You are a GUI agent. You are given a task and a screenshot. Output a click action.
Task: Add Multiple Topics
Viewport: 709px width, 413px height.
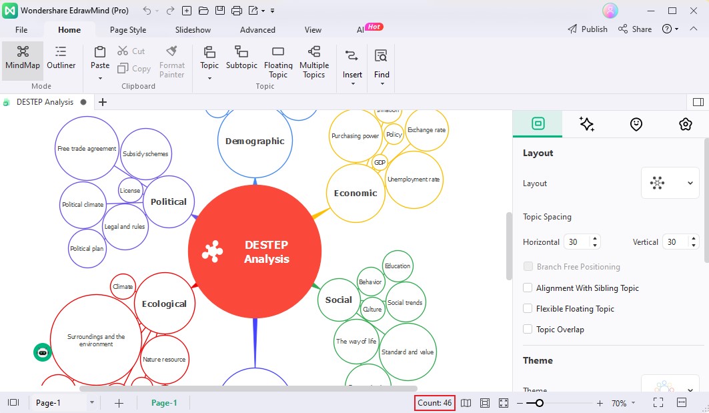click(313, 63)
